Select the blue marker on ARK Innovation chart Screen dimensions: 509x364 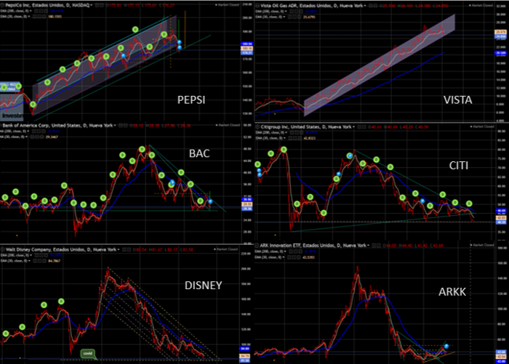446,346
